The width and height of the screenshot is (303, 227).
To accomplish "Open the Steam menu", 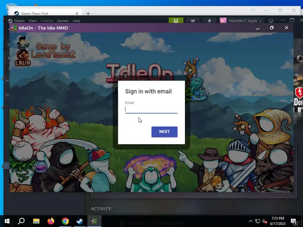I will (x=19, y=21).
